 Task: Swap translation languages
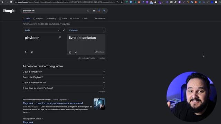click(64, 30)
